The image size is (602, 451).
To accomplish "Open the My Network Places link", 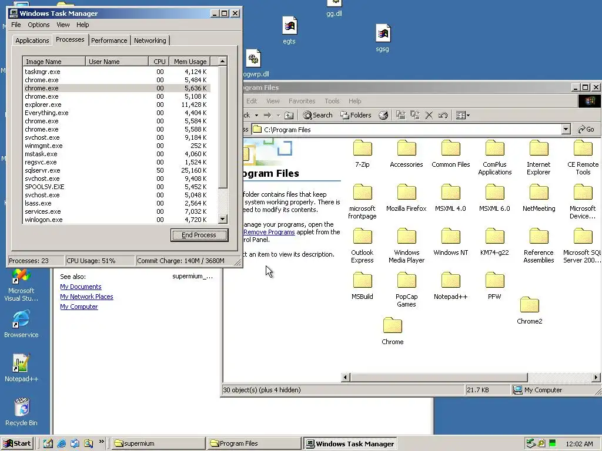I will pos(86,297).
